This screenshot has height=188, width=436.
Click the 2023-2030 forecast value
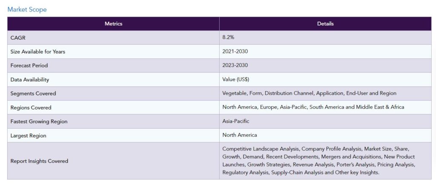tap(235, 66)
